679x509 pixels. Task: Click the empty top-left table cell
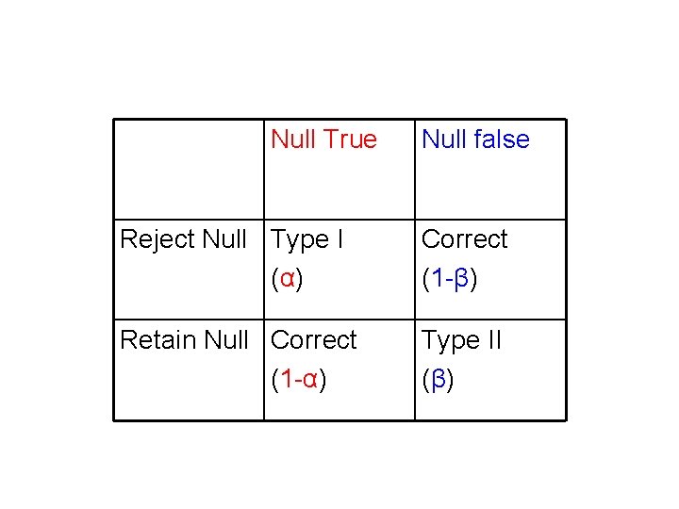coord(189,169)
